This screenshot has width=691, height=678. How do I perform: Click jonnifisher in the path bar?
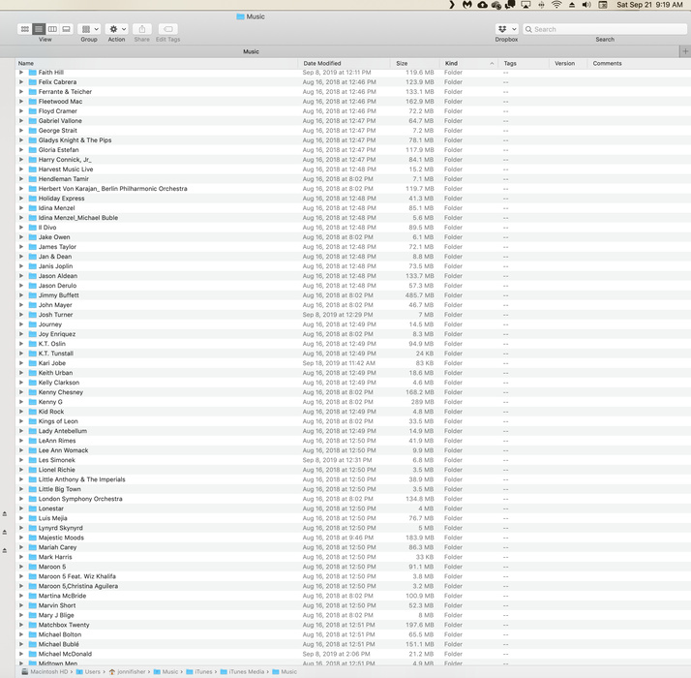[128, 672]
